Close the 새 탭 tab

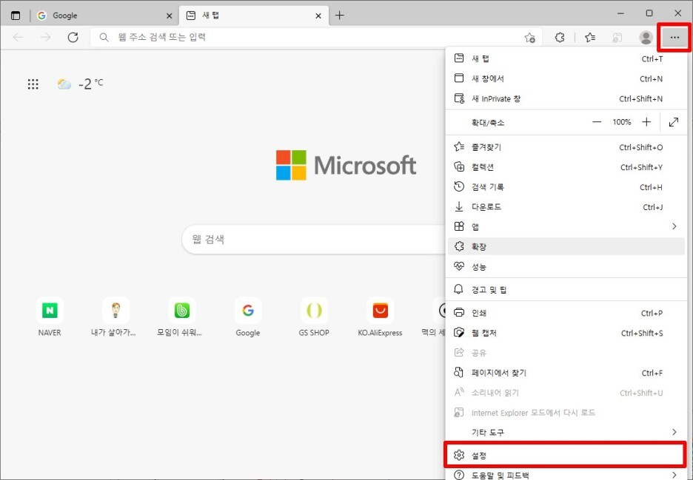318,16
